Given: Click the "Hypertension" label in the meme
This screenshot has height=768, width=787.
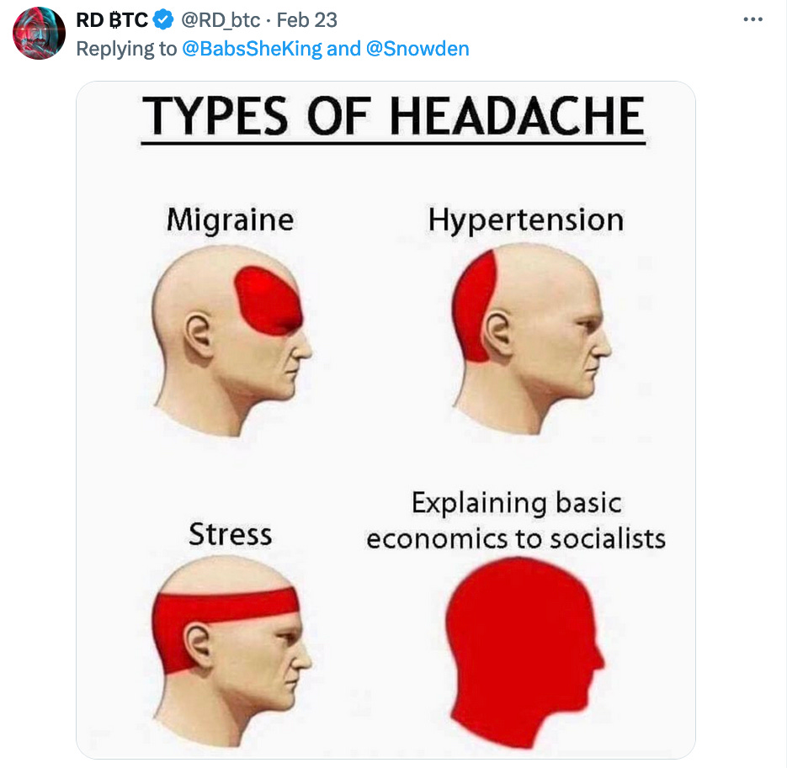Looking at the screenshot, I should pos(526,220).
